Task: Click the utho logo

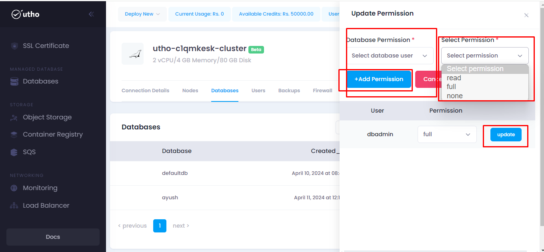Action: point(26,14)
